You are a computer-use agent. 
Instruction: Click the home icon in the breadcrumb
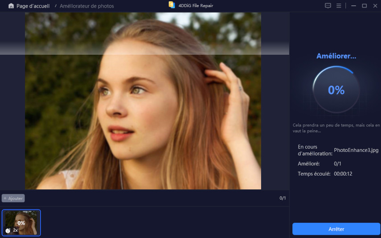[11, 6]
